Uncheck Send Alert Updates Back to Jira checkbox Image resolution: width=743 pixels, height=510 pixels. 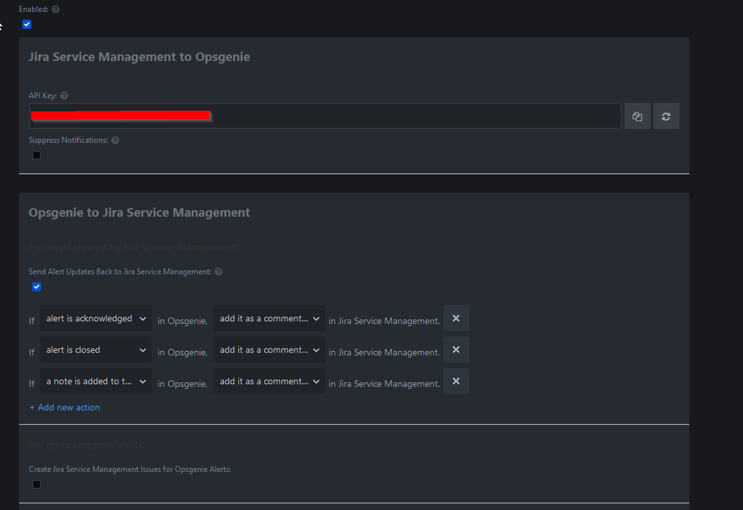(36, 287)
